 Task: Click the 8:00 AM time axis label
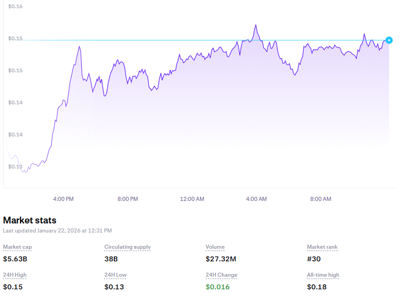[320, 199]
